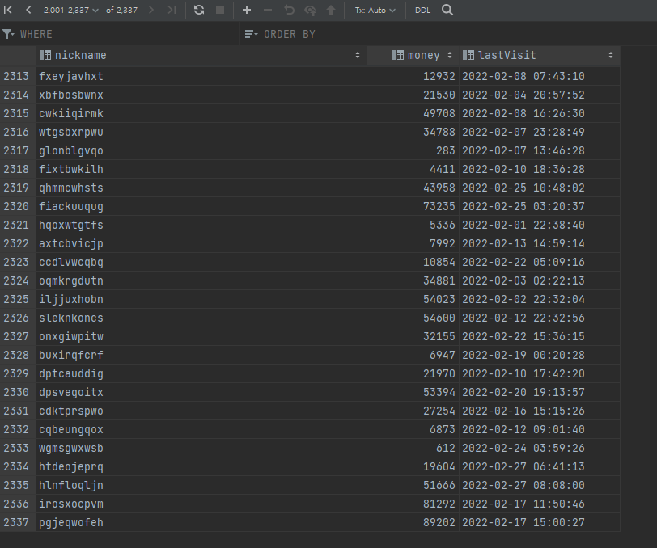Select the money cell 19604
Viewport: 657px width, 548px height.
pyautogui.click(x=413, y=467)
